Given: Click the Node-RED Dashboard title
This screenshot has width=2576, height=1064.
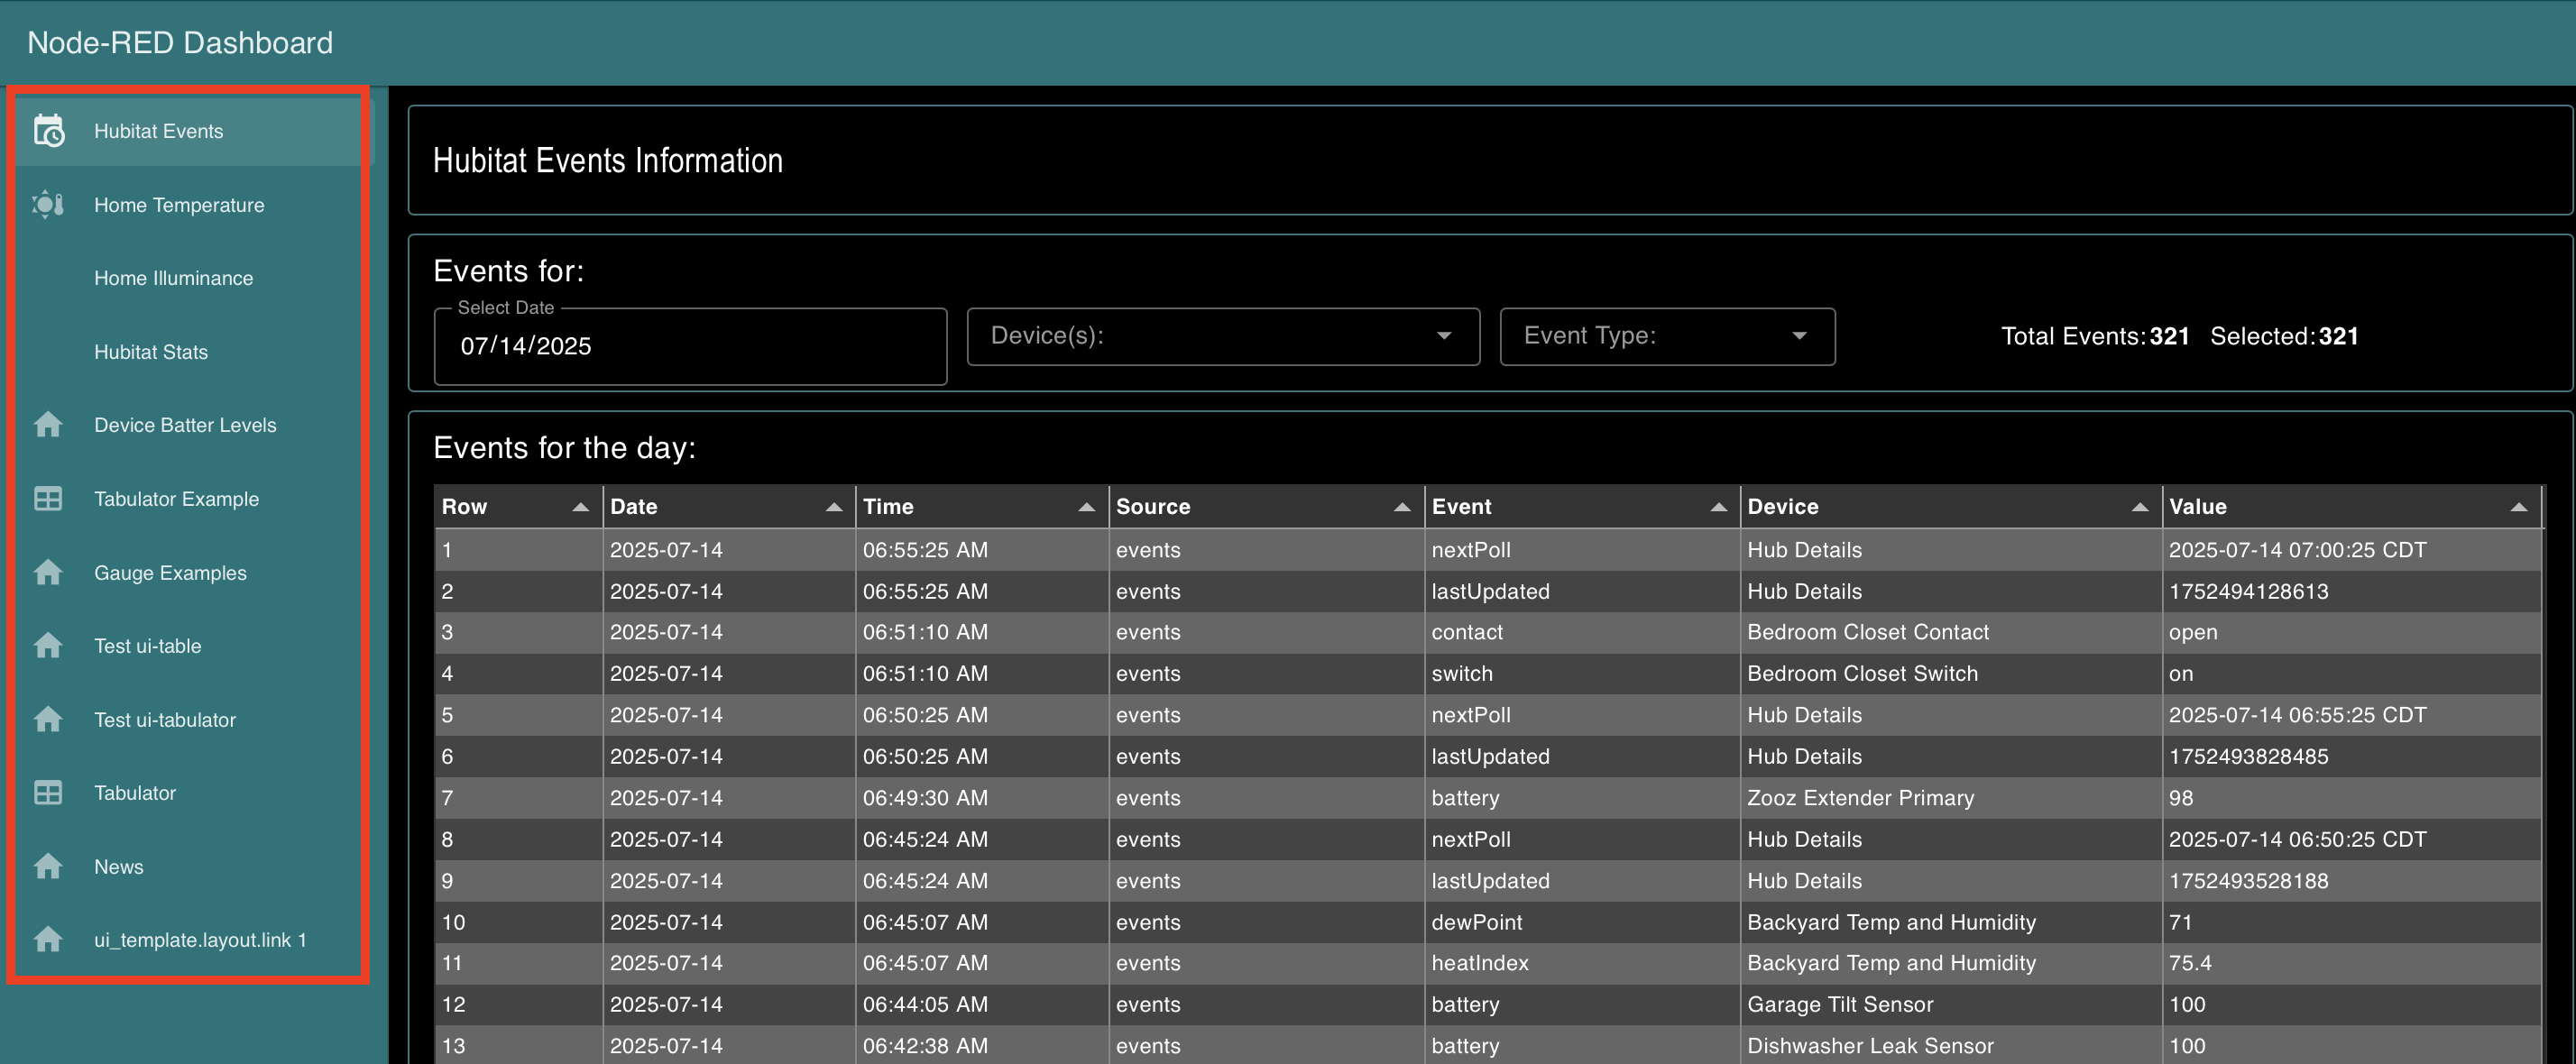Looking at the screenshot, I should 180,43.
